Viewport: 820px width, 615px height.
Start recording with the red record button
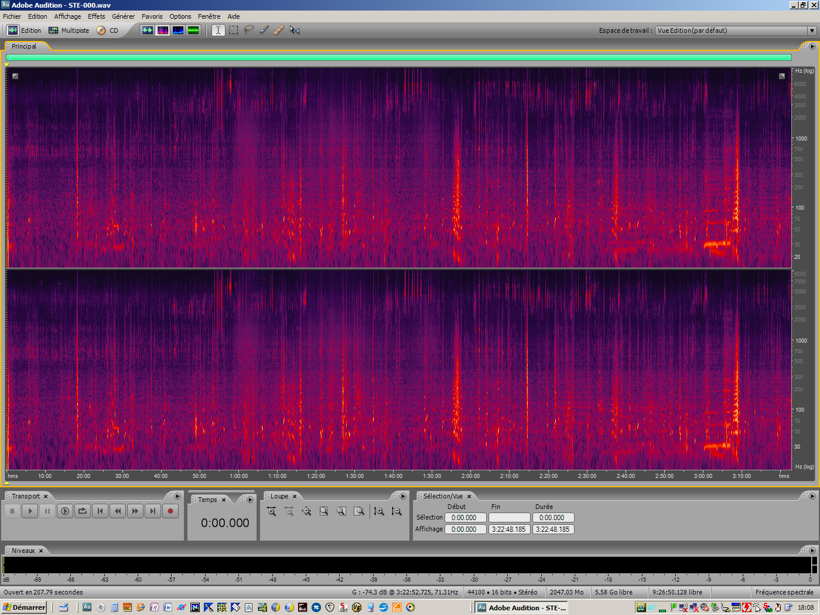pyautogui.click(x=170, y=511)
